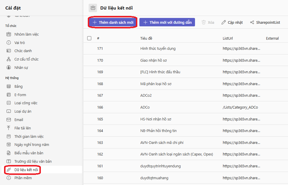Click the Ngày nghỉ trong năm calendar icon
The image size is (288, 185).
(8, 145)
